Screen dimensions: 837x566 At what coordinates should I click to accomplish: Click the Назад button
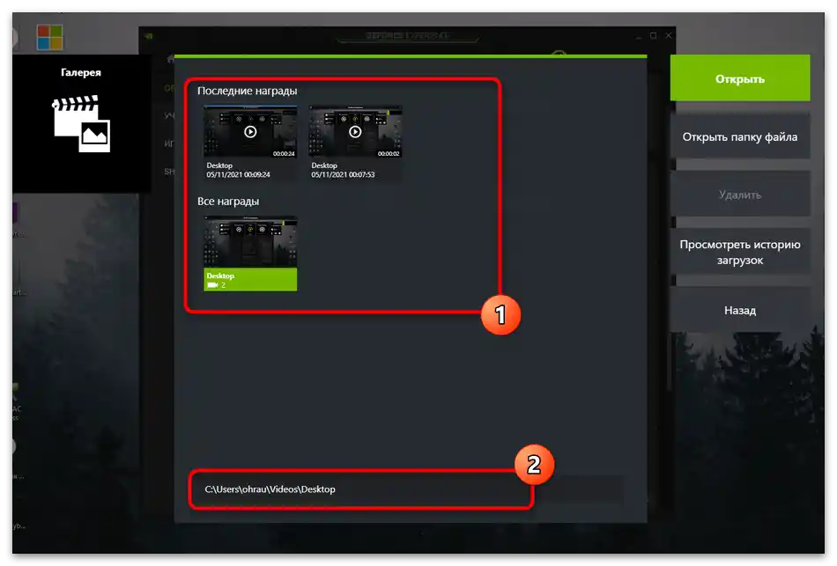tap(739, 310)
